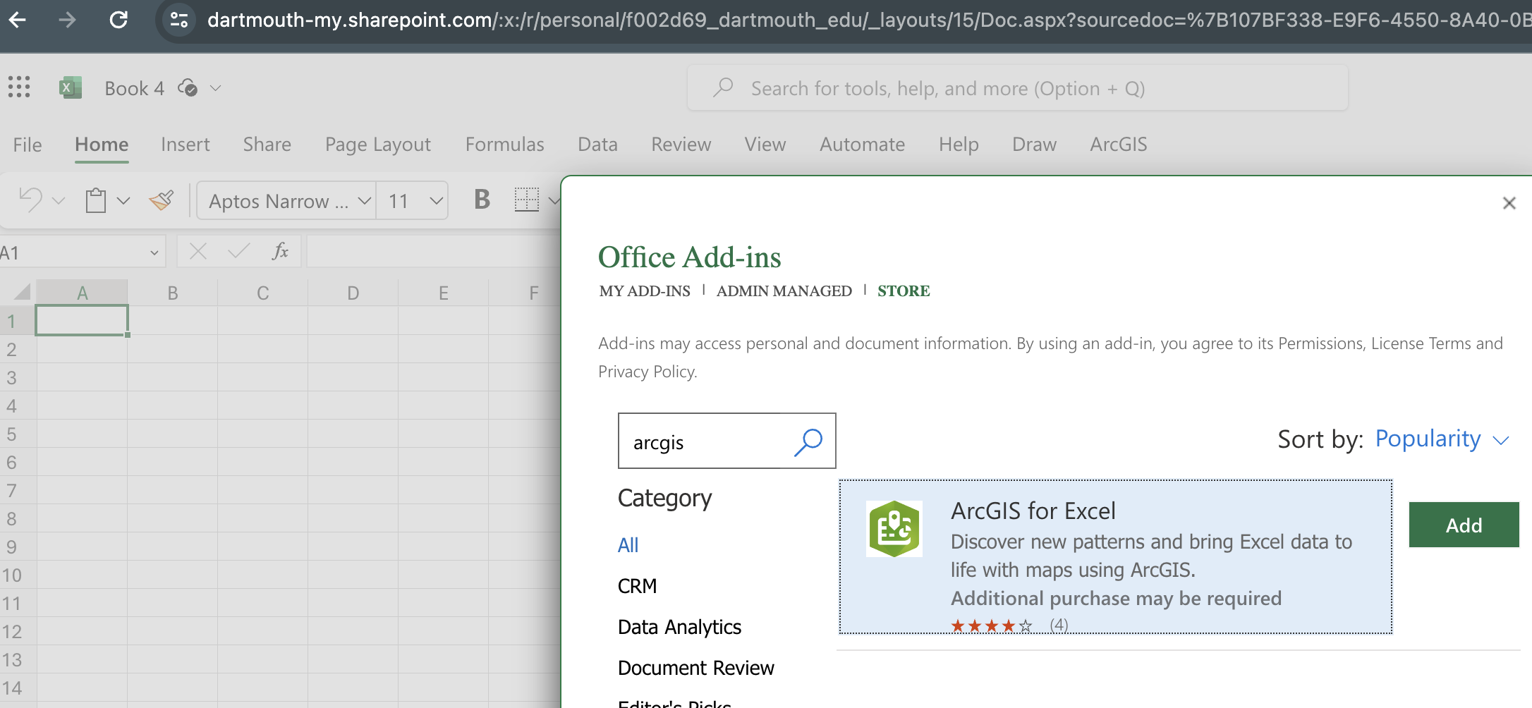Image resolution: width=1532 pixels, height=708 pixels.
Task: Click the star rating of ArcGIS for Excel
Action: pyautogui.click(x=991, y=625)
